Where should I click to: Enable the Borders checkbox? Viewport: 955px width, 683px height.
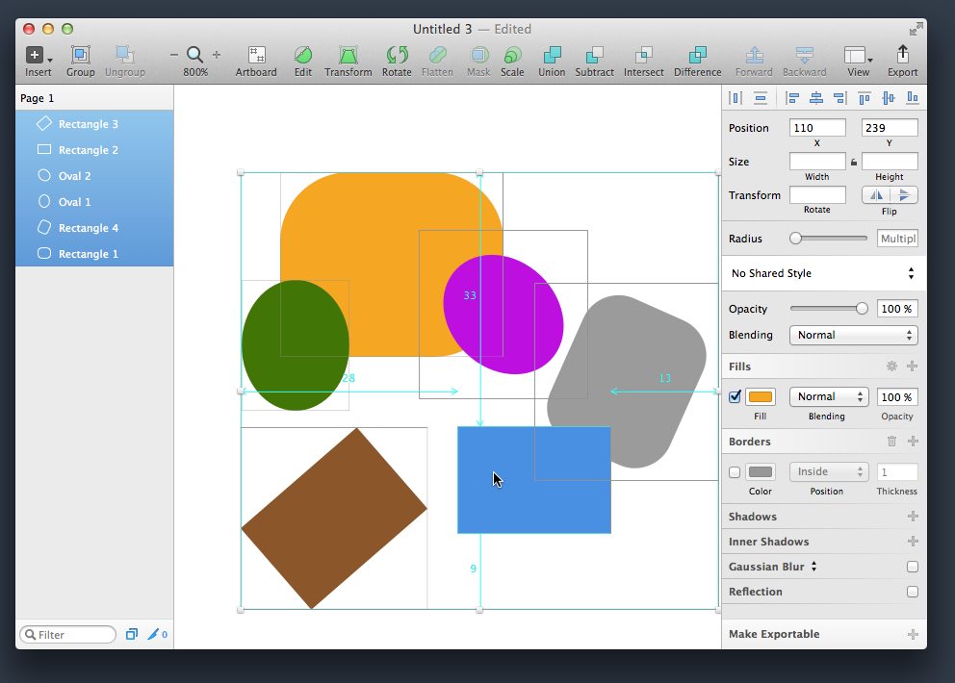coord(734,471)
